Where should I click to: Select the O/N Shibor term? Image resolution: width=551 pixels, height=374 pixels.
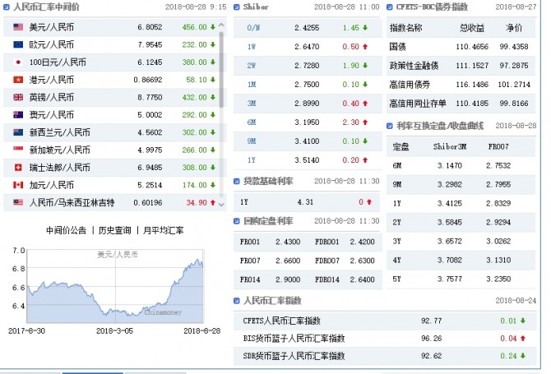click(251, 27)
